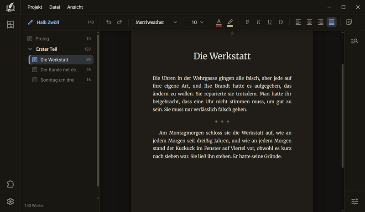This screenshot has width=365, height=212.
Task: Click the editor vertical scrollbar thumb
Action: (x=343, y=116)
